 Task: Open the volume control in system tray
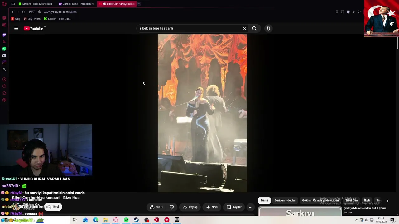tap(366, 220)
